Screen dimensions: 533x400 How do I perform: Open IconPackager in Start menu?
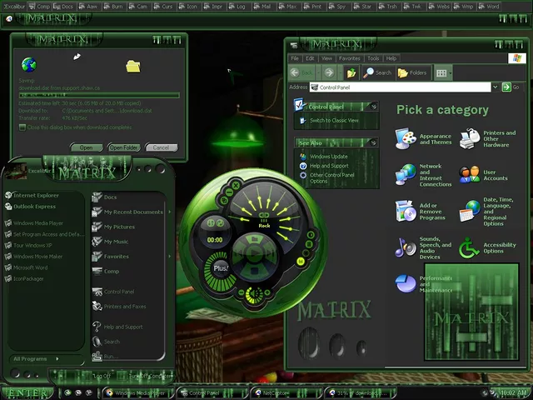click(x=24, y=279)
